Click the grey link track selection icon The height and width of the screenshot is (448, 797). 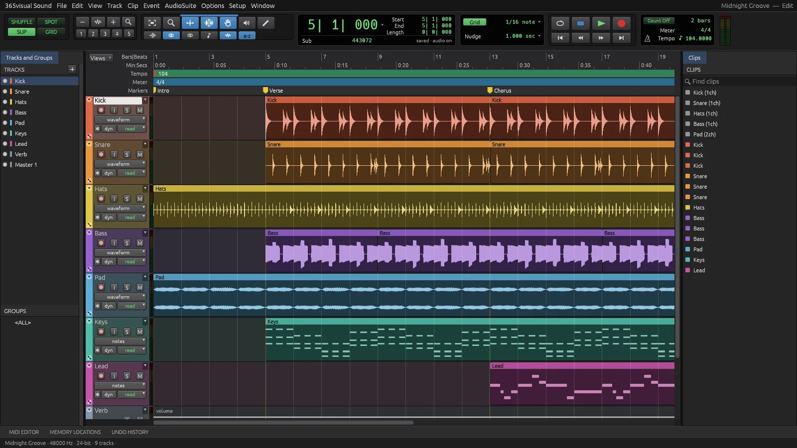pos(190,35)
